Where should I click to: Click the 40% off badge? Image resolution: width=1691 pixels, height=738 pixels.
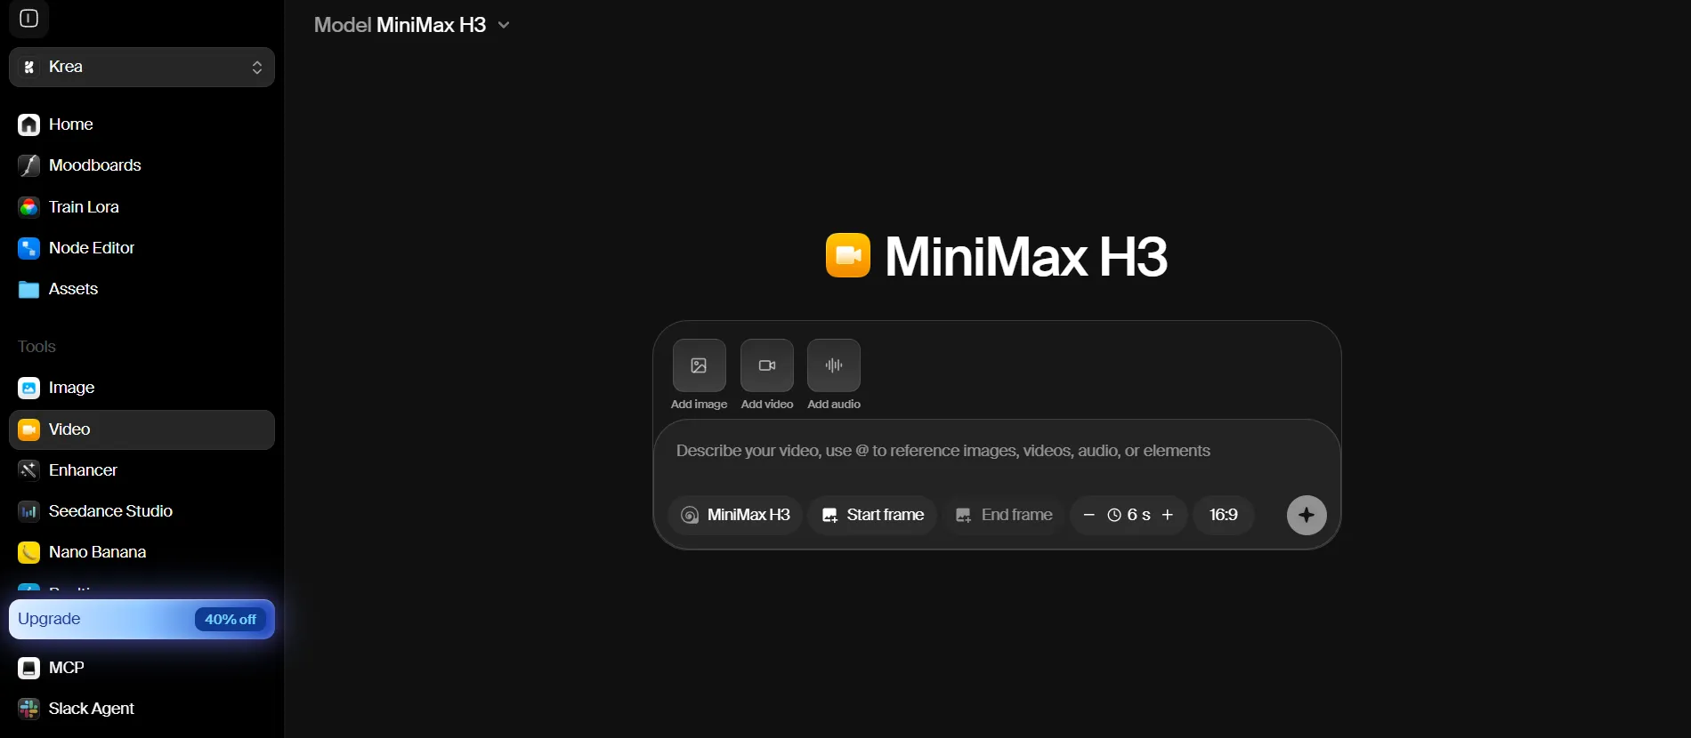point(231,620)
